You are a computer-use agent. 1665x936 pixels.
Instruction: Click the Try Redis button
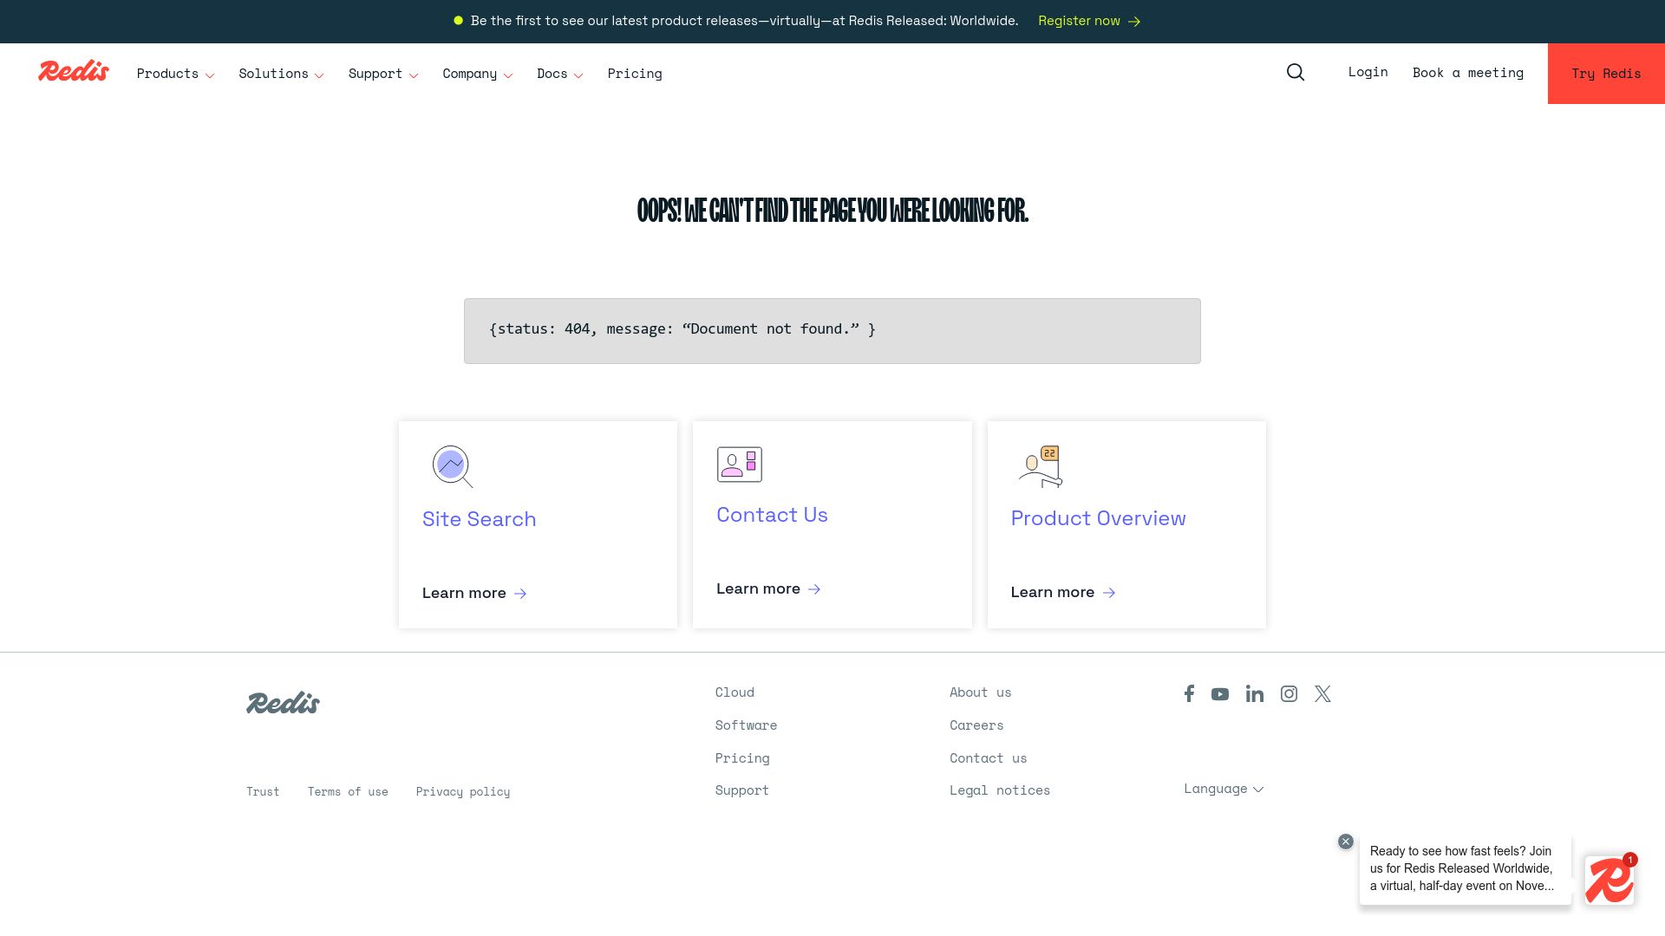tap(1606, 74)
